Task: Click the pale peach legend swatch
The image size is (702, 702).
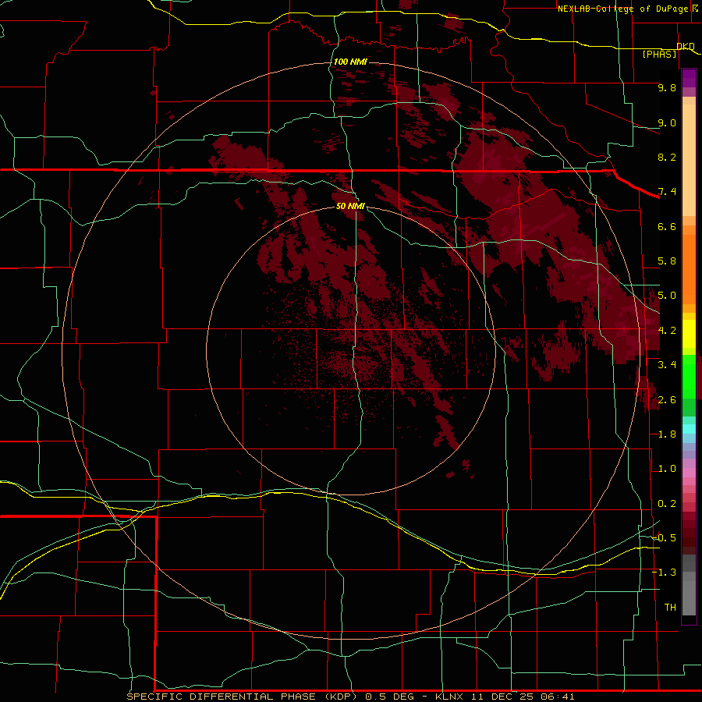Action: pos(689,161)
